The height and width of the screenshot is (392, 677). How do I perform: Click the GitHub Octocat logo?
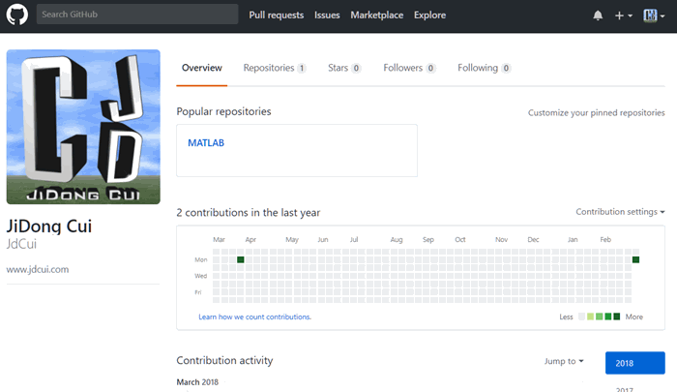coord(17,15)
